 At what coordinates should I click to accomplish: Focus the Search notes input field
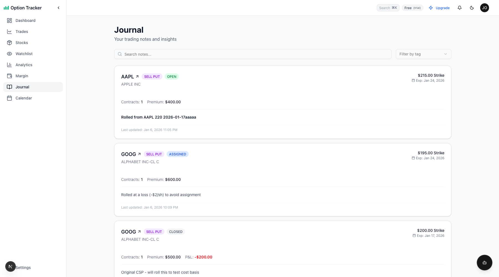[253, 54]
